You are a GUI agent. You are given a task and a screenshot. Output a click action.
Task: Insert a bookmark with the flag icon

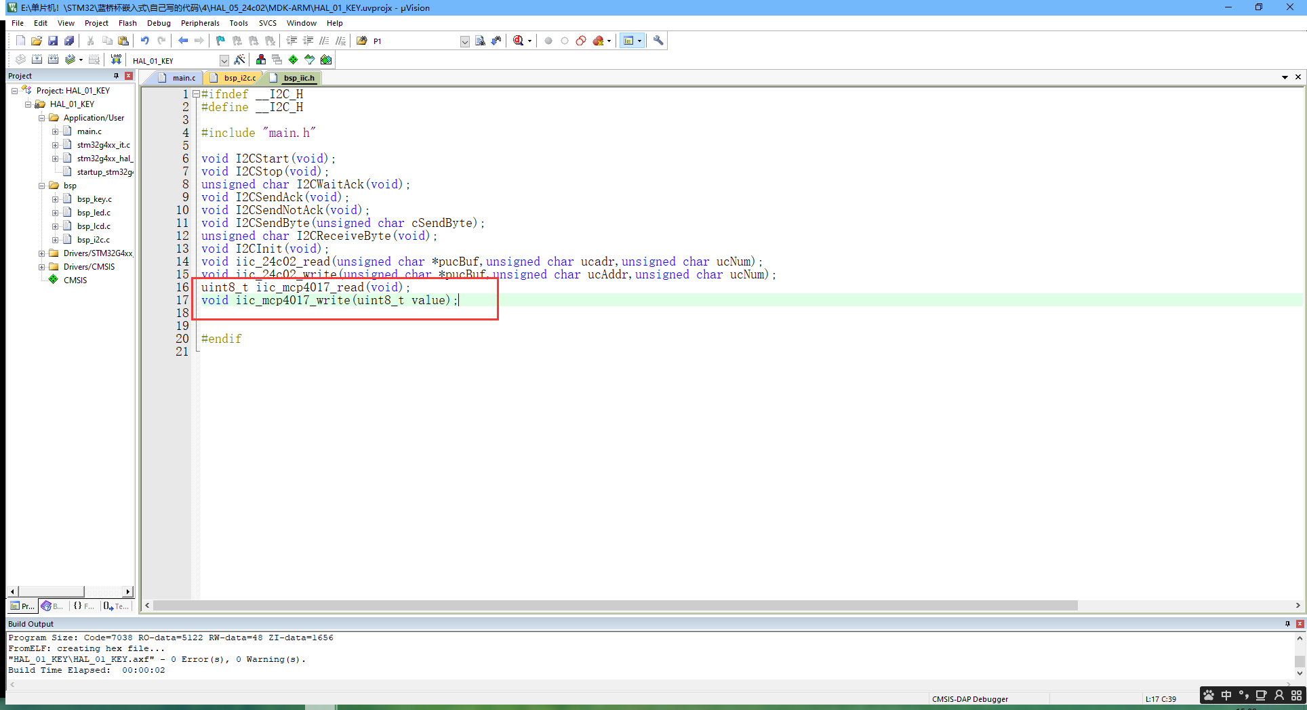[220, 41]
